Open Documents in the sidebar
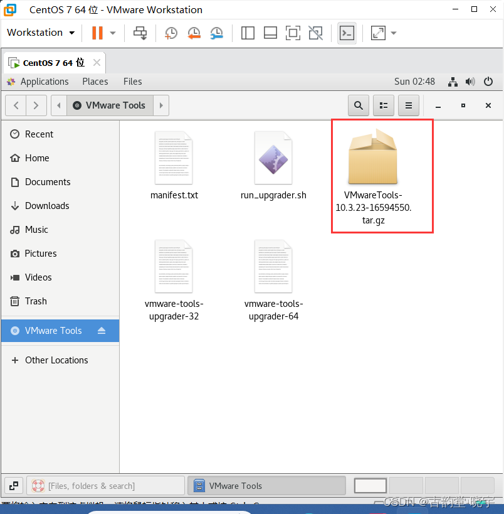The height and width of the screenshot is (514, 504). [x=60, y=182]
